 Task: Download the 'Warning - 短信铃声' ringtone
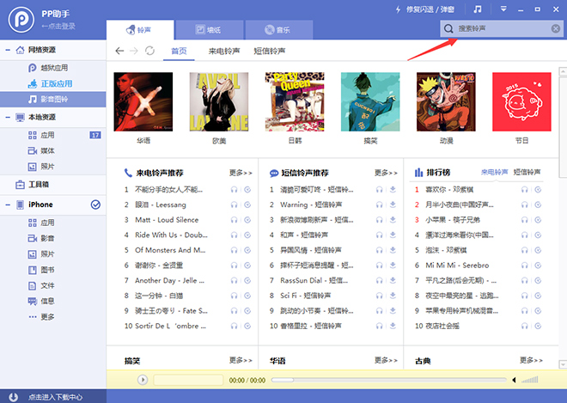pos(392,205)
